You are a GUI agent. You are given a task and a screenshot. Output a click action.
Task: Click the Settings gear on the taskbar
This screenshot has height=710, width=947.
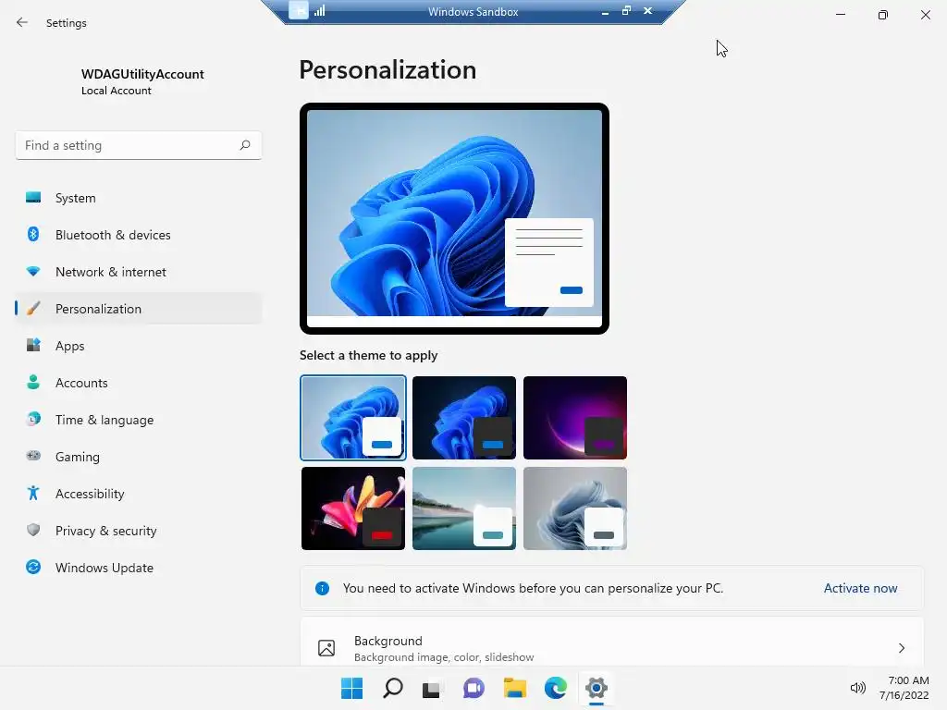596,688
